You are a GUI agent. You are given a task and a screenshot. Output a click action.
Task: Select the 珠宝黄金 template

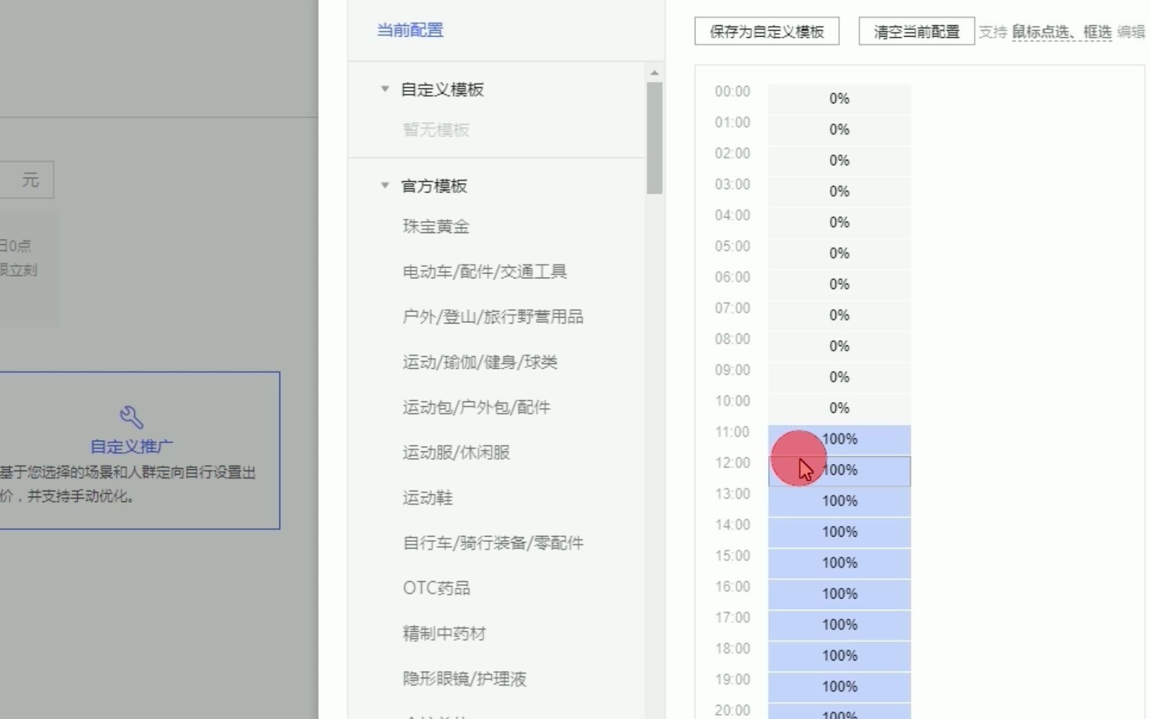pyautogui.click(x=436, y=226)
